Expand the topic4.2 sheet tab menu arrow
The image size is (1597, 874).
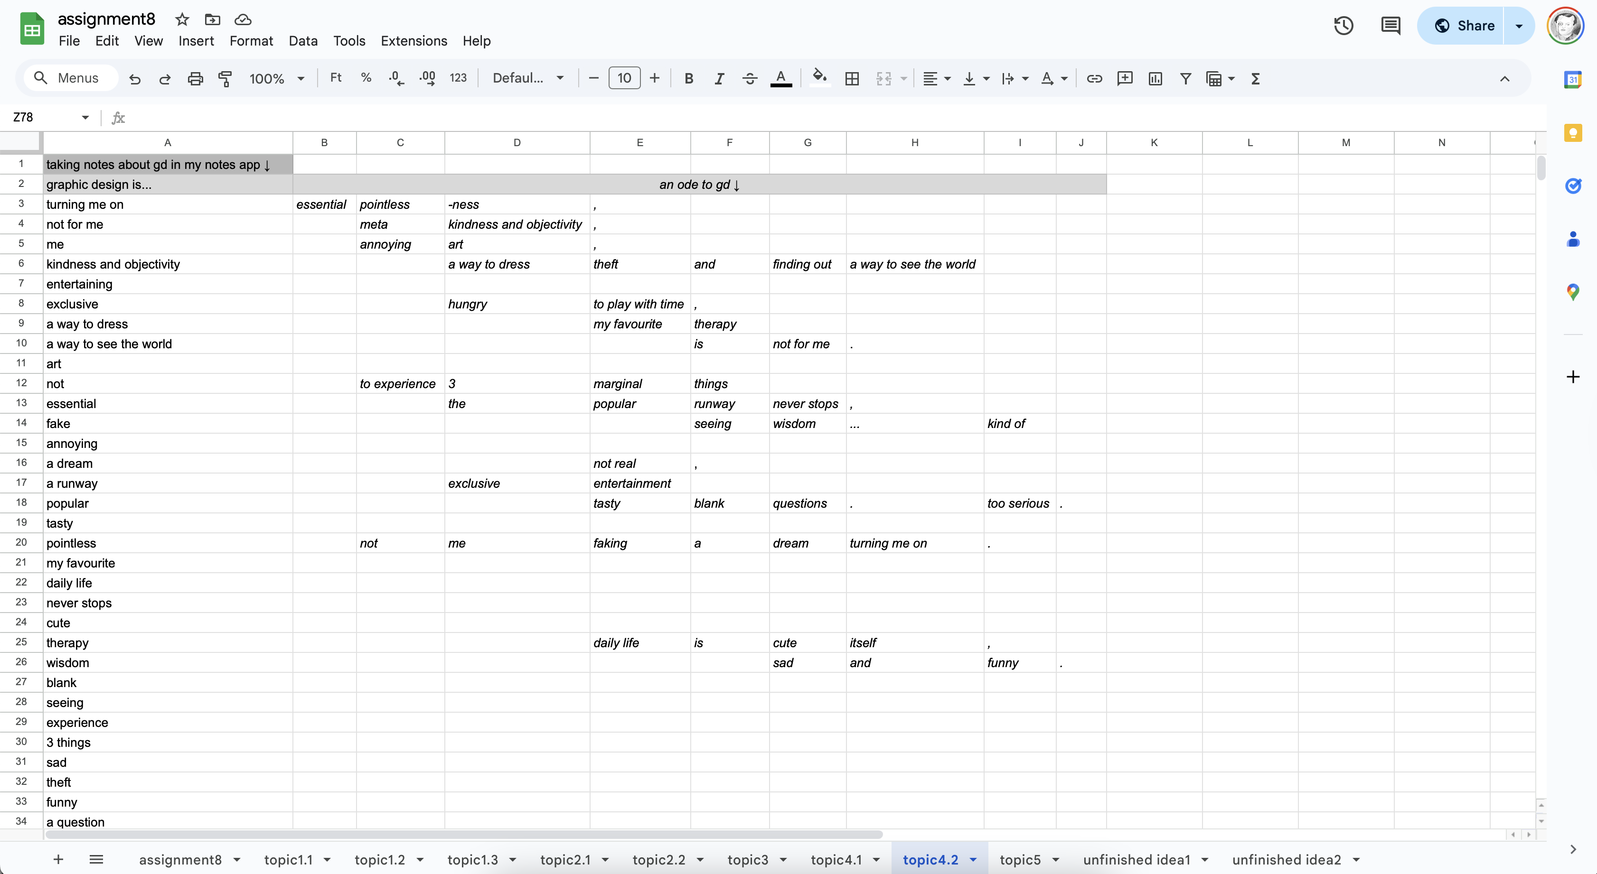(973, 860)
